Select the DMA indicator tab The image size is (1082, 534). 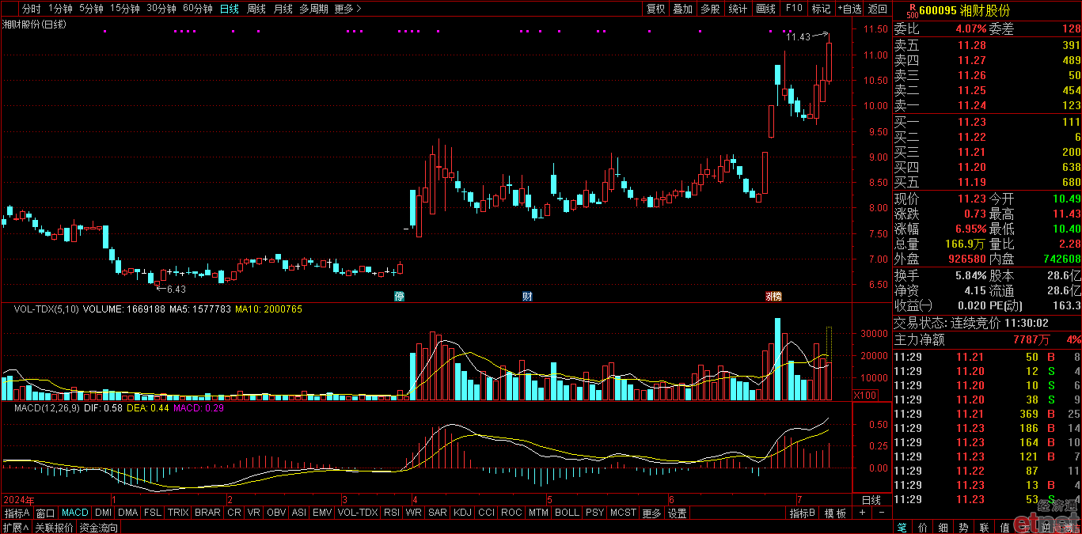click(128, 513)
